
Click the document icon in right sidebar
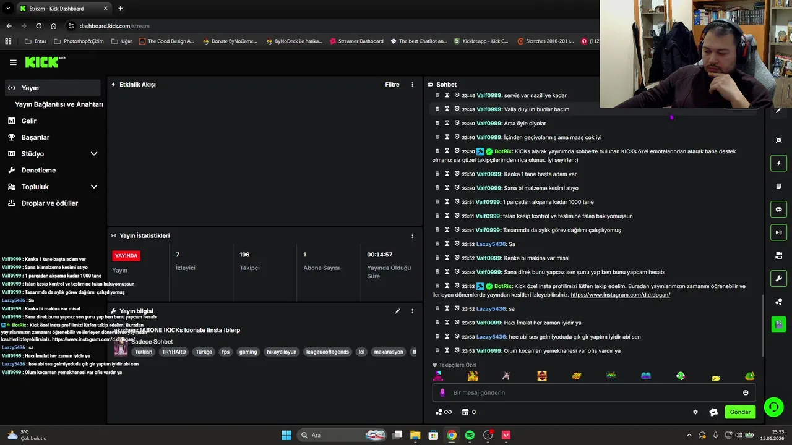778,186
